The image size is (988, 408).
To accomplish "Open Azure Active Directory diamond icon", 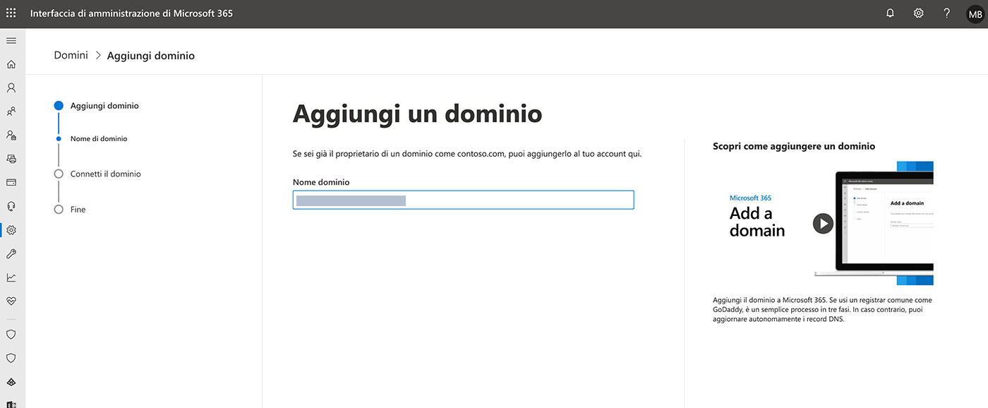I will click(x=11, y=382).
